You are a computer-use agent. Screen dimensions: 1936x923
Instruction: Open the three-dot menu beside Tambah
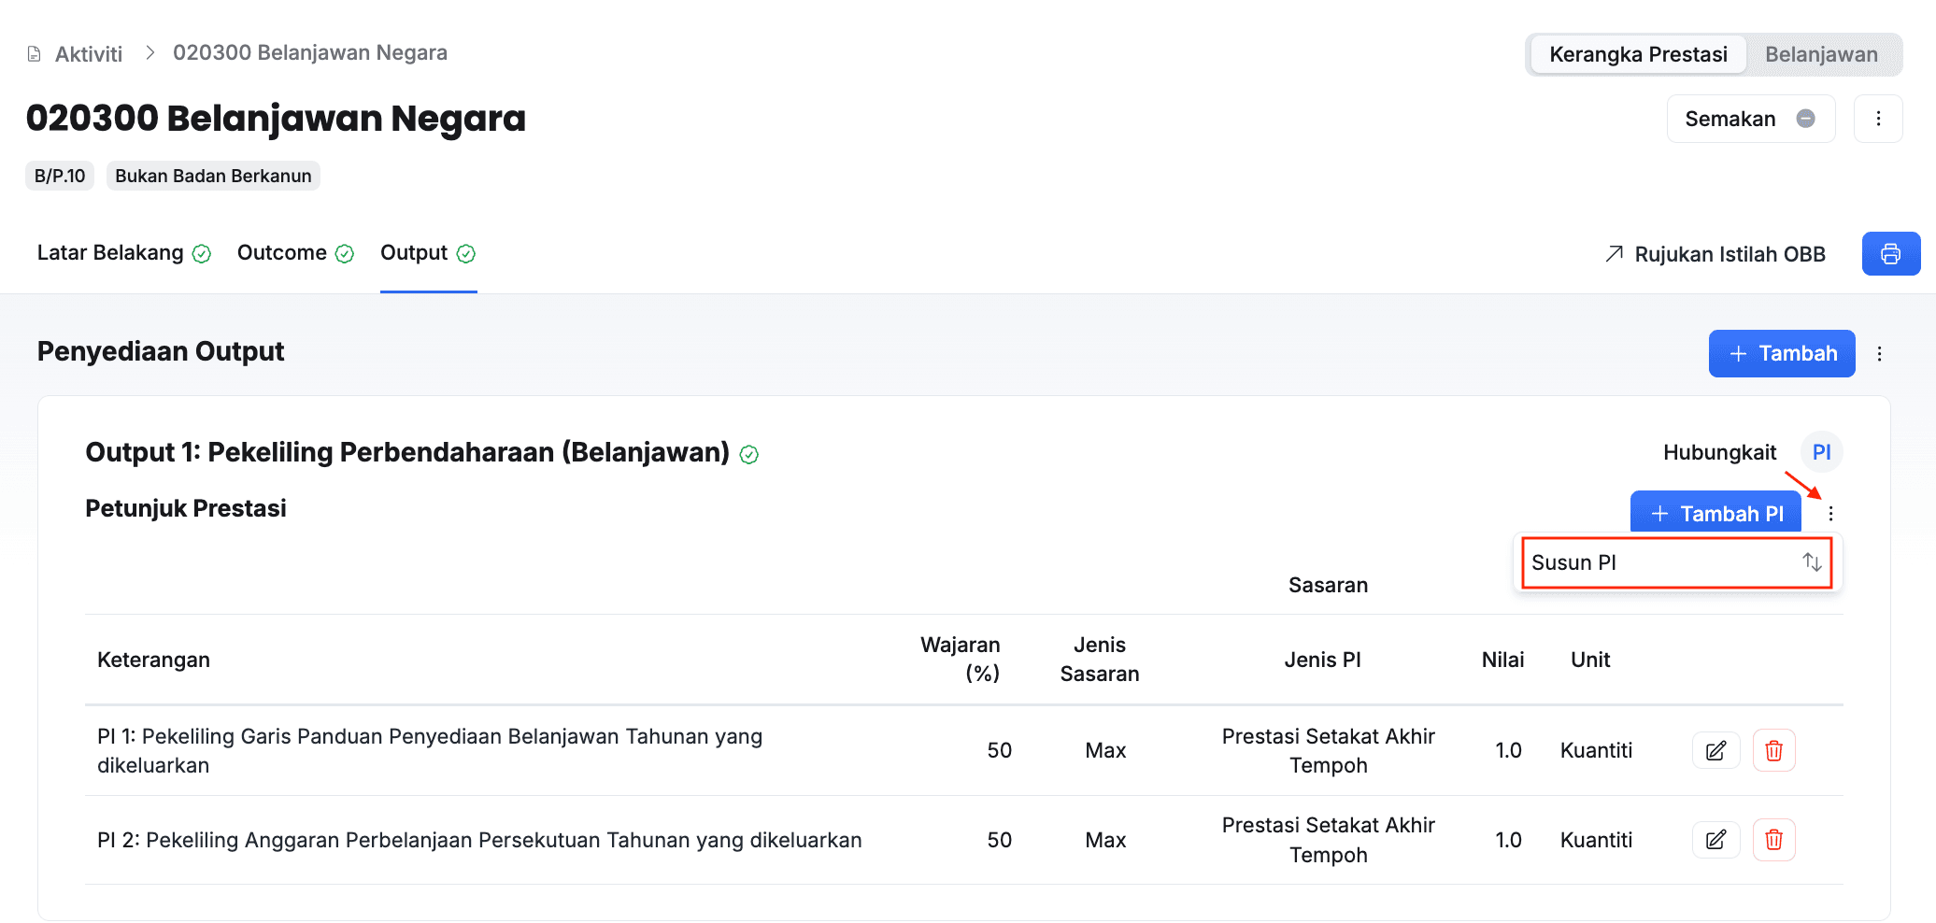coord(1879,354)
